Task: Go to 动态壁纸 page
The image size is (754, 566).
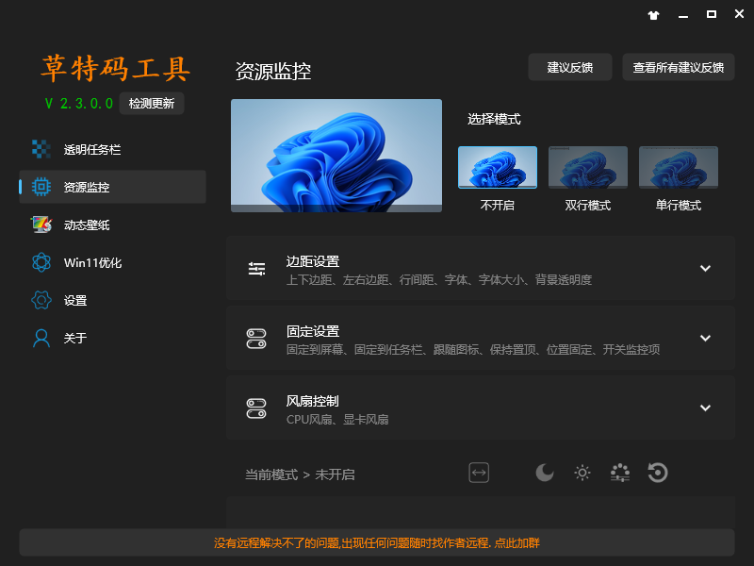Action: 112,225
